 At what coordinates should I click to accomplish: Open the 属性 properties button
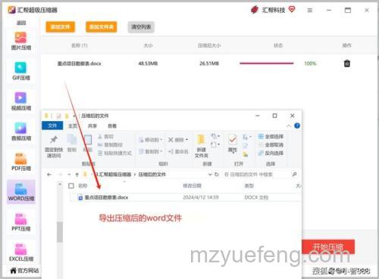click(x=233, y=144)
